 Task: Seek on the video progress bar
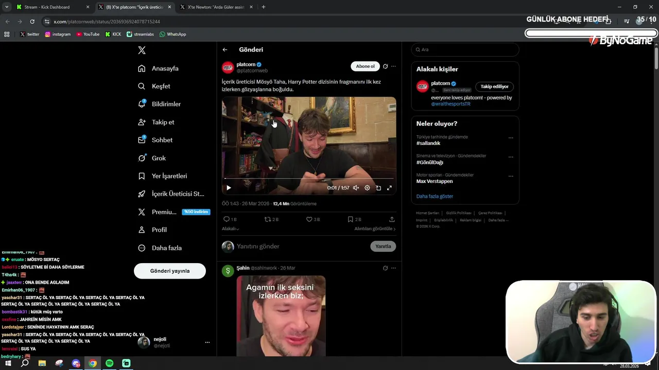click(x=309, y=178)
